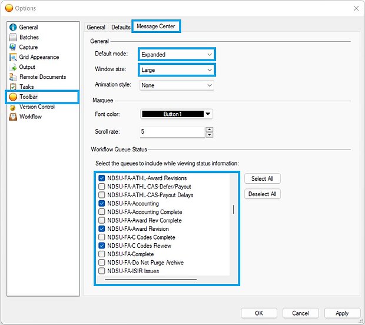Open the Default mode dropdown
The width and height of the screenshot is (365, 325).
(x=177, y=55)
